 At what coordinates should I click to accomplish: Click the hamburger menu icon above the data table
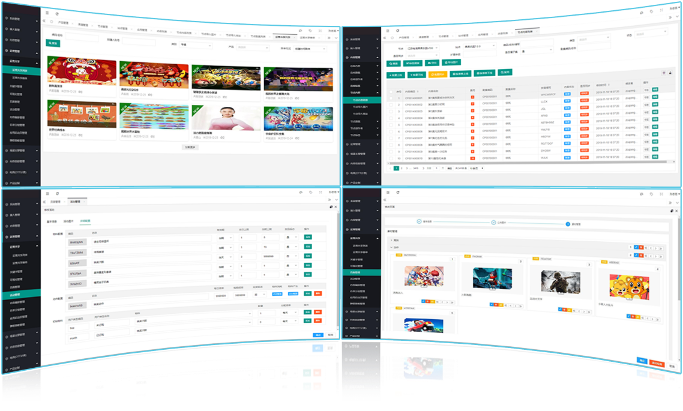point(388,29)
